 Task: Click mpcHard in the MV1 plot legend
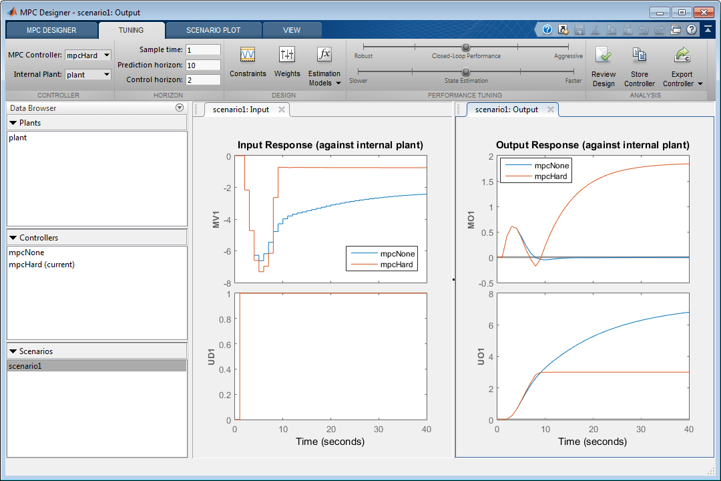click(x=397, y=265)
